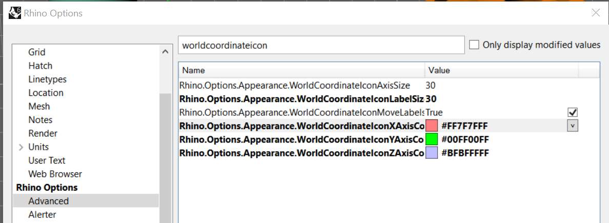Click the green YAxis color swatch
The height and width of the screenshot is (223, 609).
tap(431, 139)
